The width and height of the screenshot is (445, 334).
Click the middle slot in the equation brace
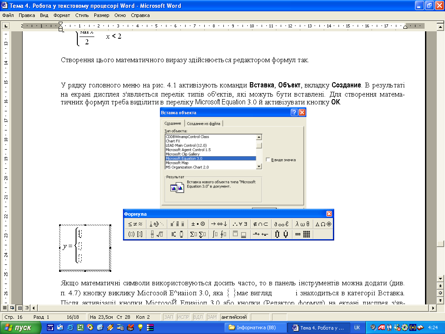tap(80, 246)
